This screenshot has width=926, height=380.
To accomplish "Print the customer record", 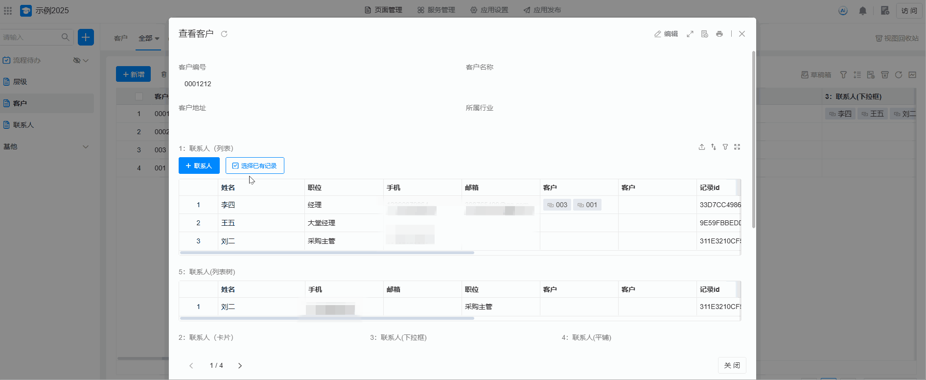I will point(719,34).
